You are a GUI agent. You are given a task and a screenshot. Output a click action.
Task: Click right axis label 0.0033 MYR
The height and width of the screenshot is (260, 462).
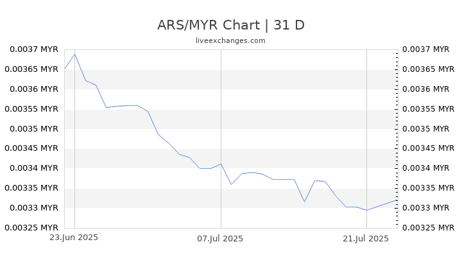pos(426,208)
